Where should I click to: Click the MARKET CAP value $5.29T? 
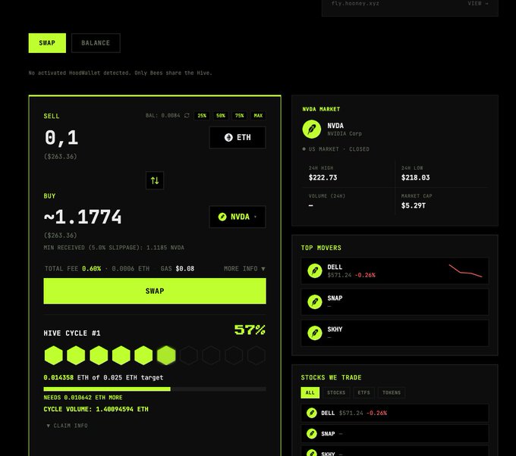(414, 206)
